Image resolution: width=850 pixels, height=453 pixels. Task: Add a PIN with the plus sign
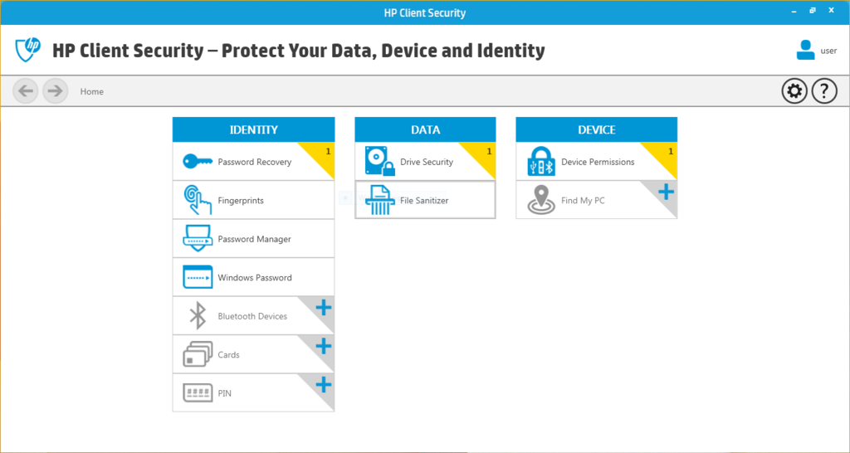click(324, 385)
